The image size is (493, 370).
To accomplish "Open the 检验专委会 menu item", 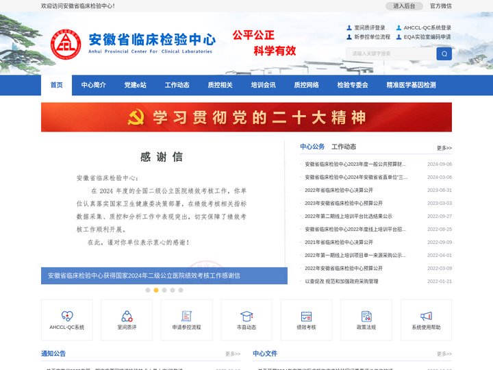I will coord(353,85).
